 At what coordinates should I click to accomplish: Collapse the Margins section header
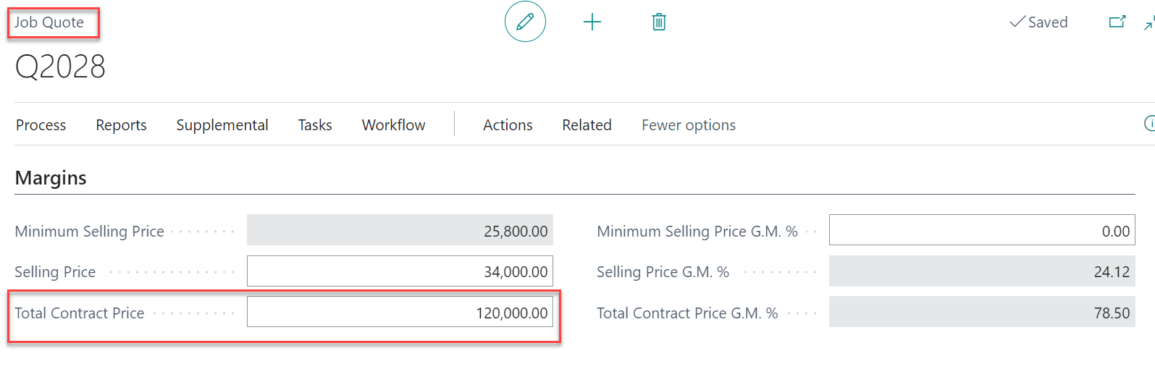[x=51, y=178]
